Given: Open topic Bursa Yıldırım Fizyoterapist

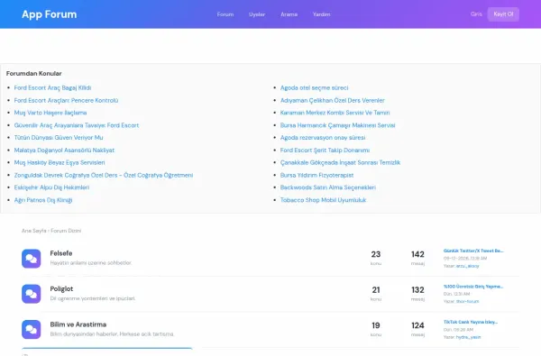Looking at the screenshot, I should click(x=316, y=175).
